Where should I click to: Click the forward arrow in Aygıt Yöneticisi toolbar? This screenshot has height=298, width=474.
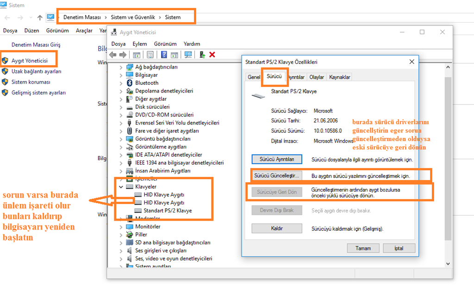[x=123, y=55]
